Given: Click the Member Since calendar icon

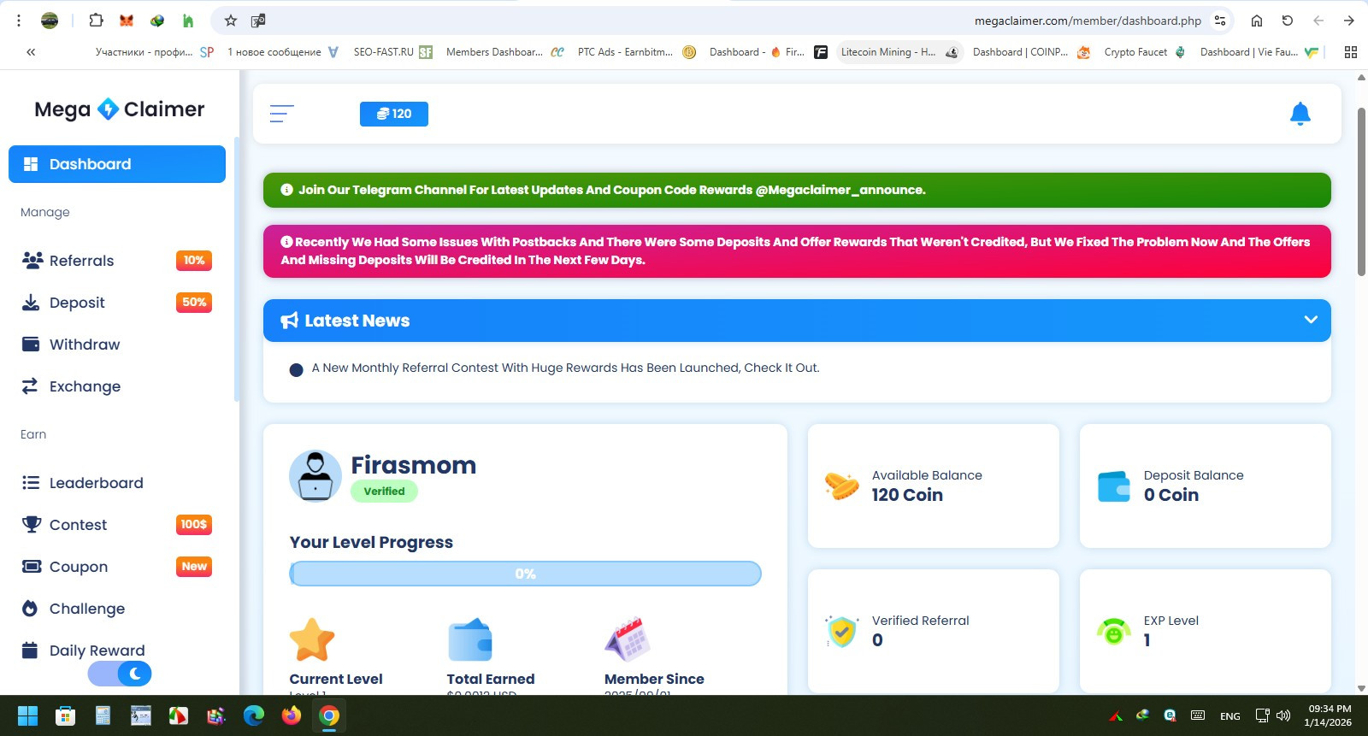Looking at the screenshot, I should 628,639.
